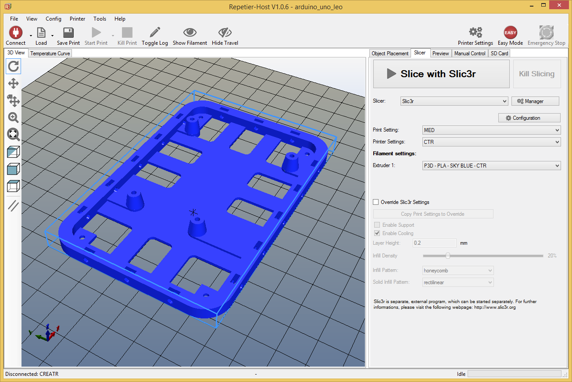Click the Layer Height input field
Image resolution: width=572 pixels, height=382 pixels.
tap(434, 243)
